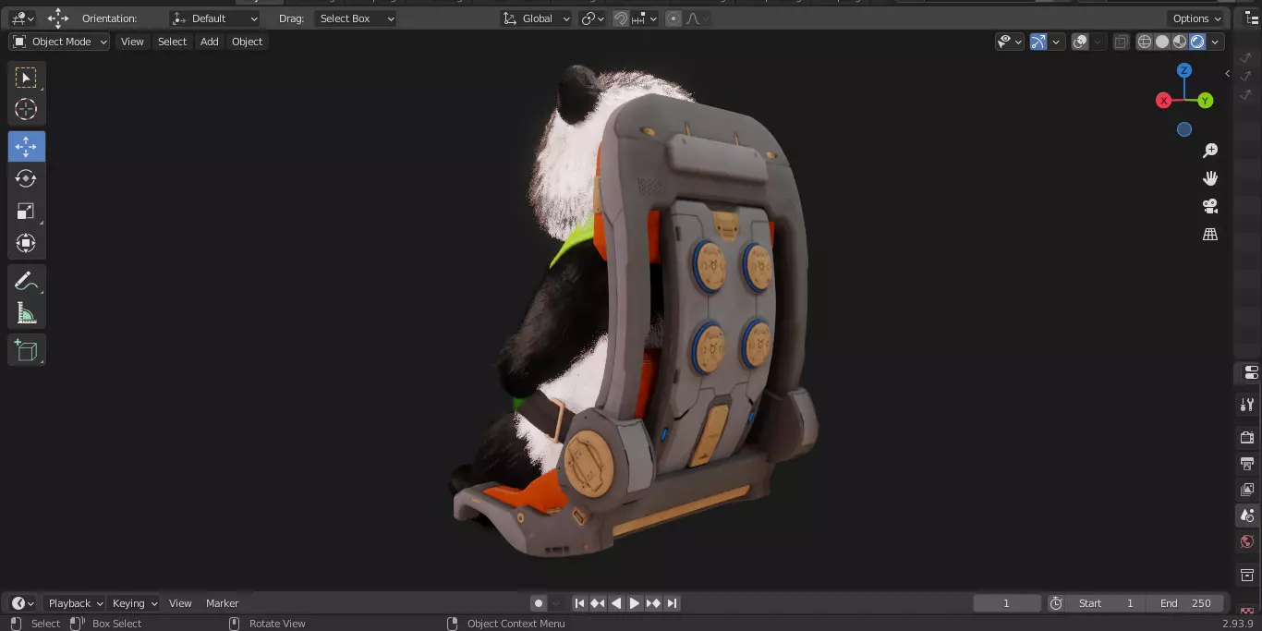The height and width of the screenshot is (631, 1262).
Task: Expand the sidebar with small arrow
Action: click(x=1228, y=73)
